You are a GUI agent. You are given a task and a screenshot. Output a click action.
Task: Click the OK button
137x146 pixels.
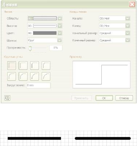pyautogui.click(x=104, y=98)
